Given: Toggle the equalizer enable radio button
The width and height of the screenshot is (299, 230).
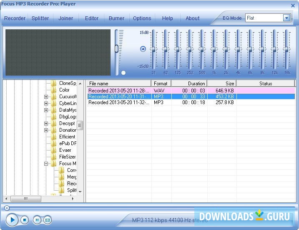Looking at the screenshot, I should pyautogui.click(x=143, y=49).
